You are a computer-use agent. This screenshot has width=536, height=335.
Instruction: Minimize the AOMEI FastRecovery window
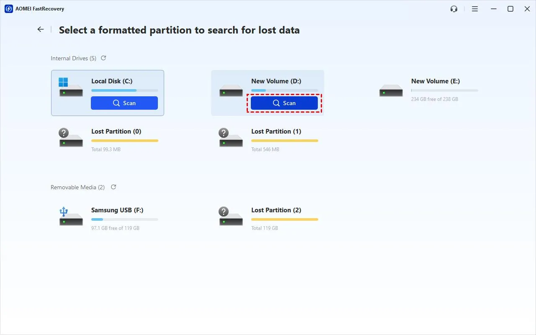click(x=493, y=9)
